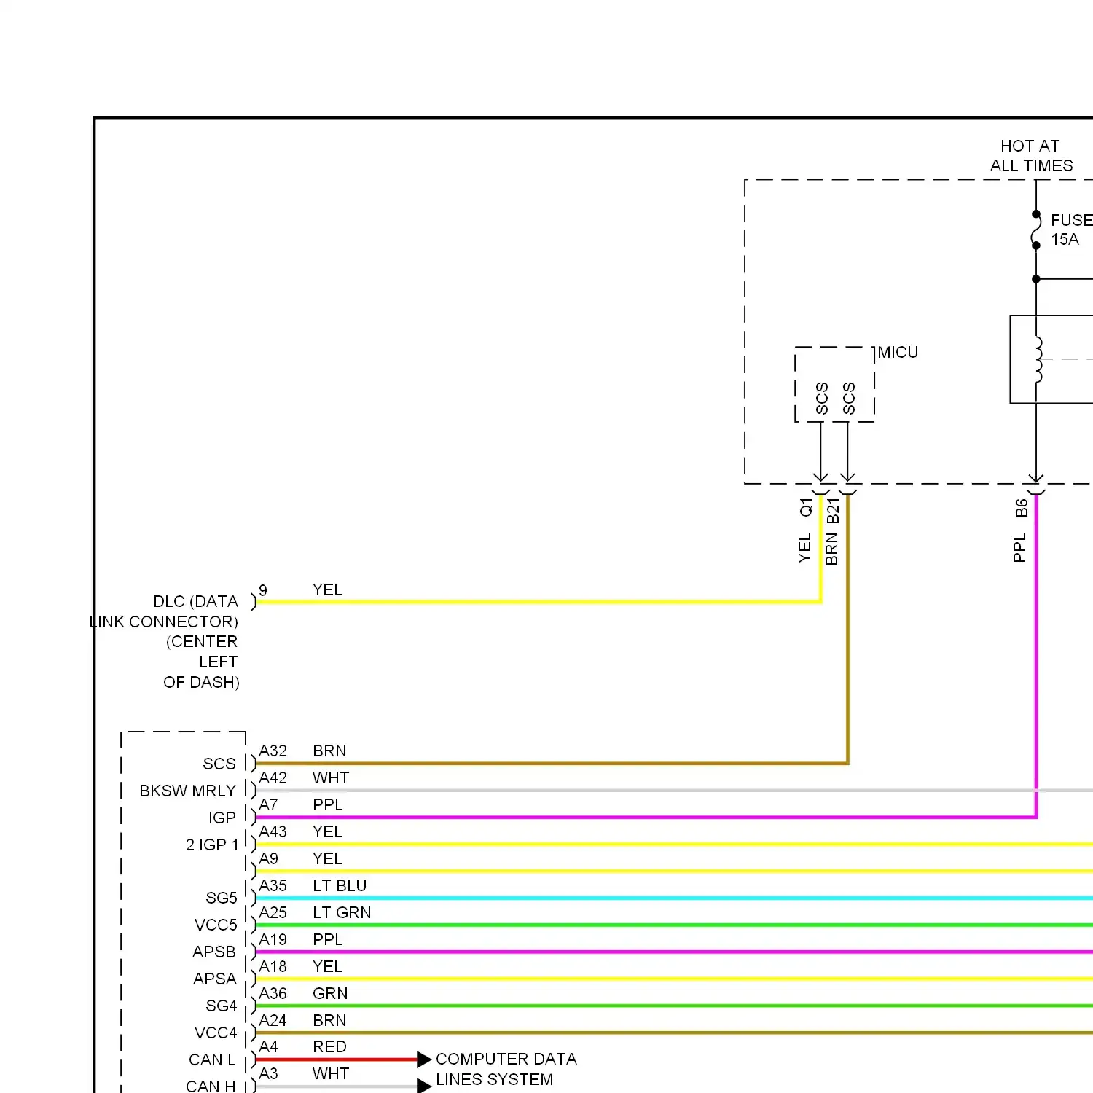Click the vertical YEL label below Q1
Image resolution: width=1093 pixels, height=1093 pixels.
804,548
